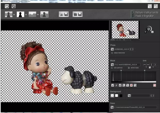
Task: Enable the shrink mask checkbox
Action: pyautogui.click(x=129, y=68)
